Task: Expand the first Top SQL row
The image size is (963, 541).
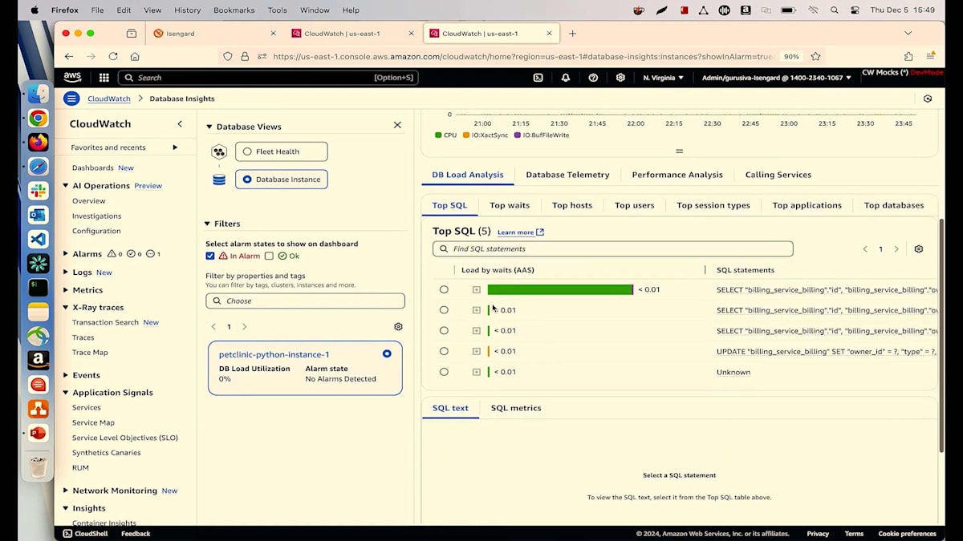Action: coord(476,289)
